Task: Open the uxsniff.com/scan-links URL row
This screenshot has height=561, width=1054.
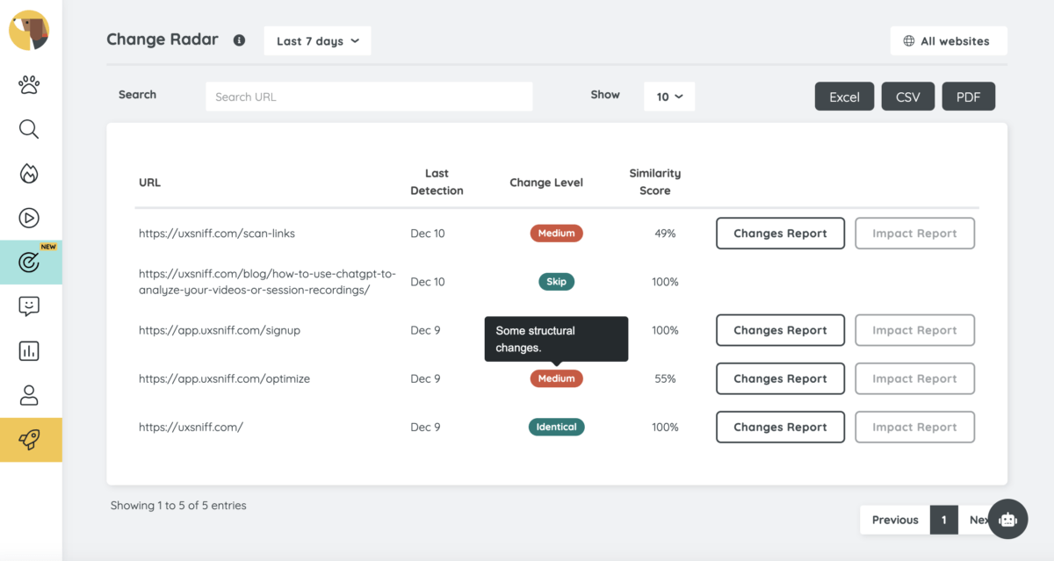Action: [217, 234]
